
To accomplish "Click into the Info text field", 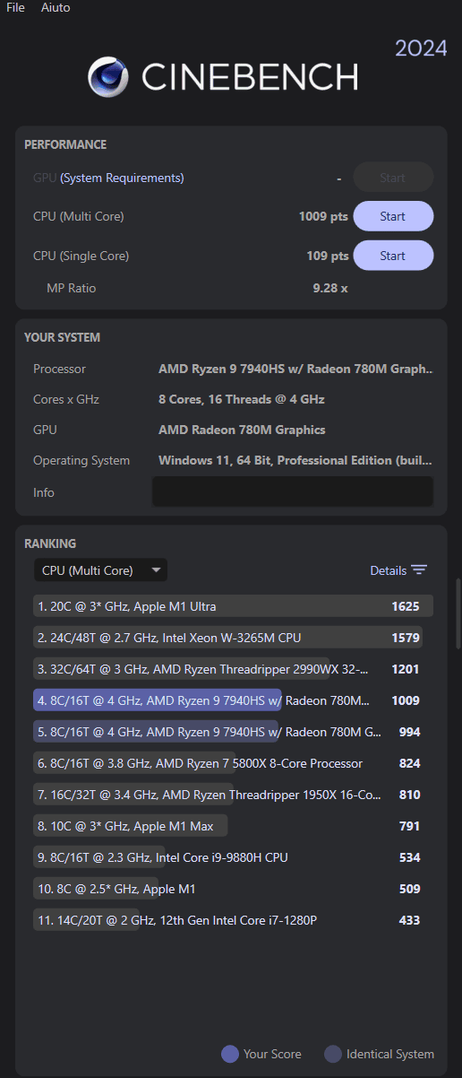I will click(292, 491).
